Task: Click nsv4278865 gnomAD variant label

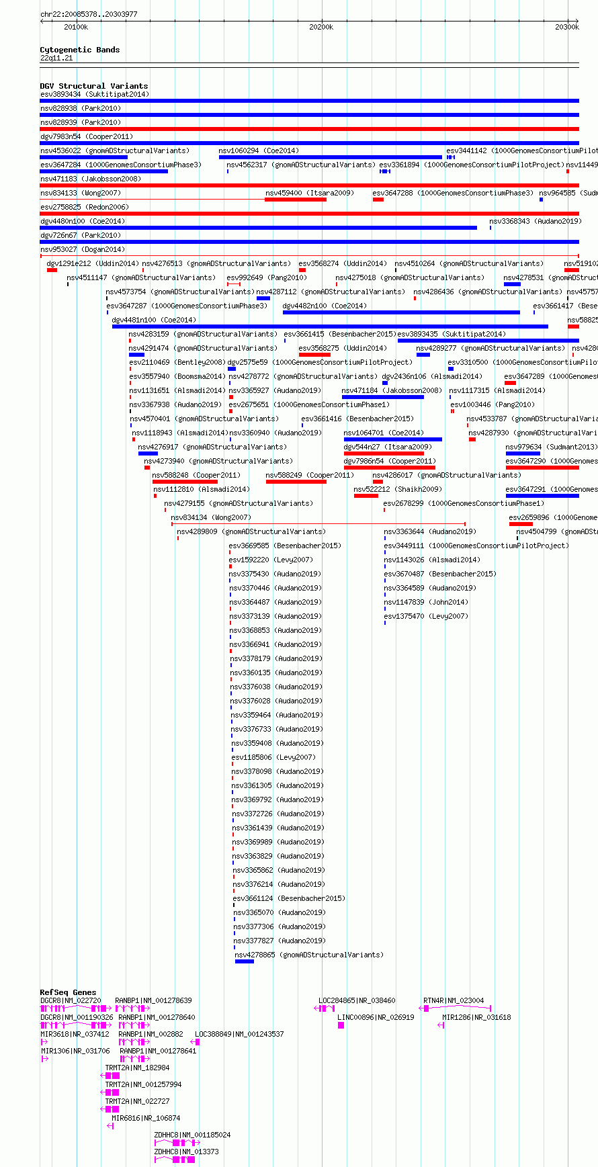Action: (x=309, y=955)
